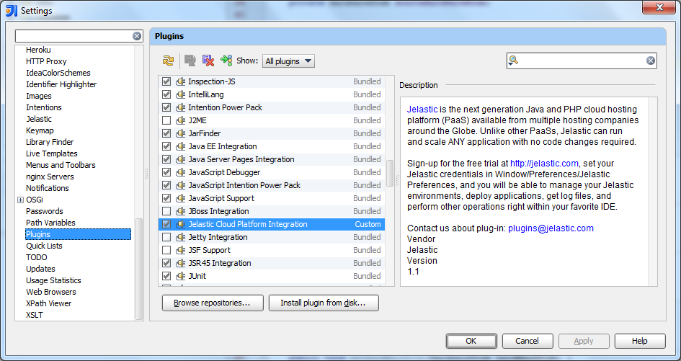The width and height of the screenshot is (681, 361).
Task: Open the Show plugins filter dropdown
Action: pyautogui.click(x=288, y=61)
